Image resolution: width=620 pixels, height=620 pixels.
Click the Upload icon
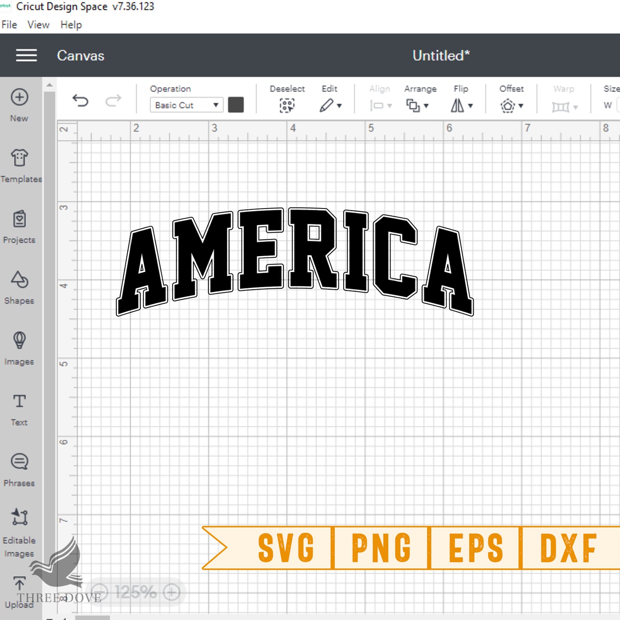19,583
